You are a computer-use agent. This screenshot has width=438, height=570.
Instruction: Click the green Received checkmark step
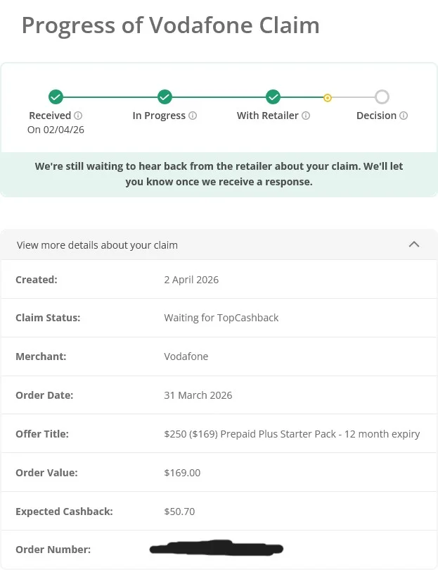click(56, 97)
